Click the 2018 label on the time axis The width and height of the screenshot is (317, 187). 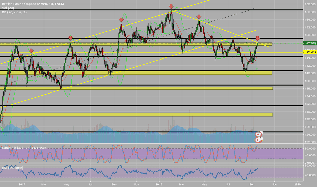click(159, 184)
